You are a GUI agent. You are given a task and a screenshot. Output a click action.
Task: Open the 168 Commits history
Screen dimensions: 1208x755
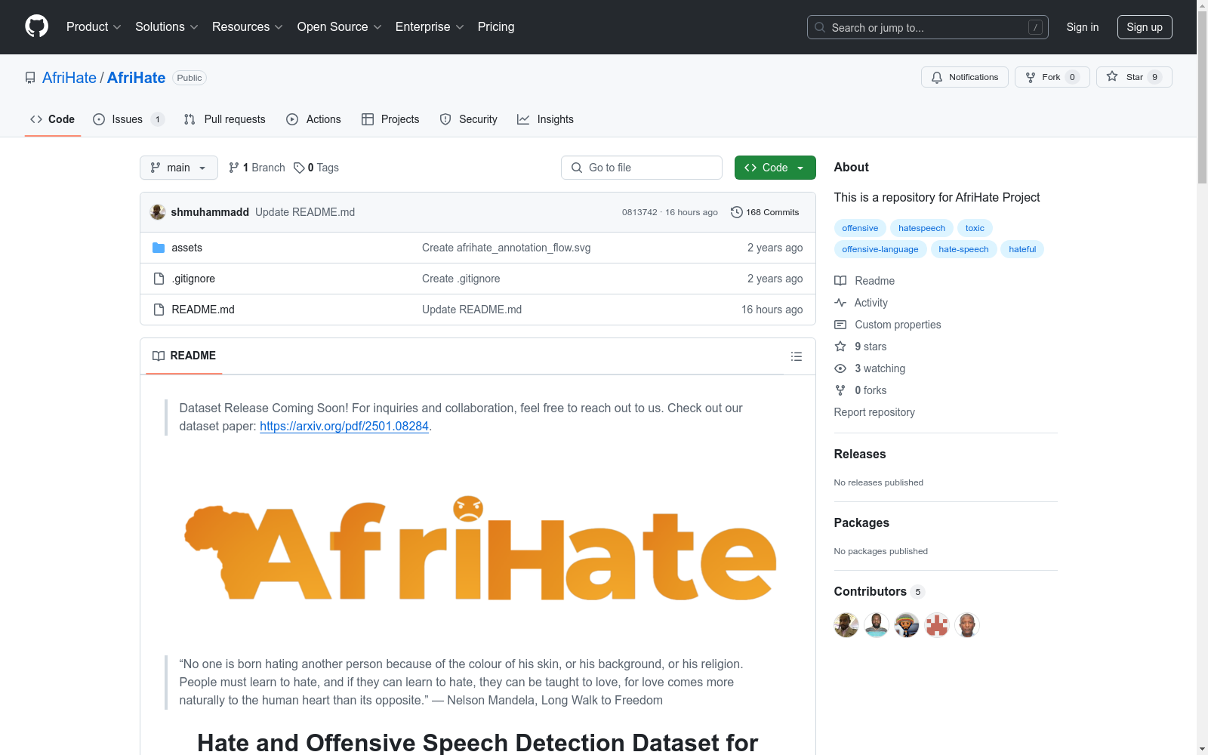click(765, 212)
